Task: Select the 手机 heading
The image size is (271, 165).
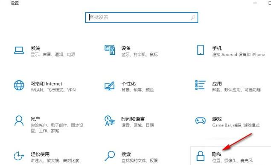Action: point(217,48)
